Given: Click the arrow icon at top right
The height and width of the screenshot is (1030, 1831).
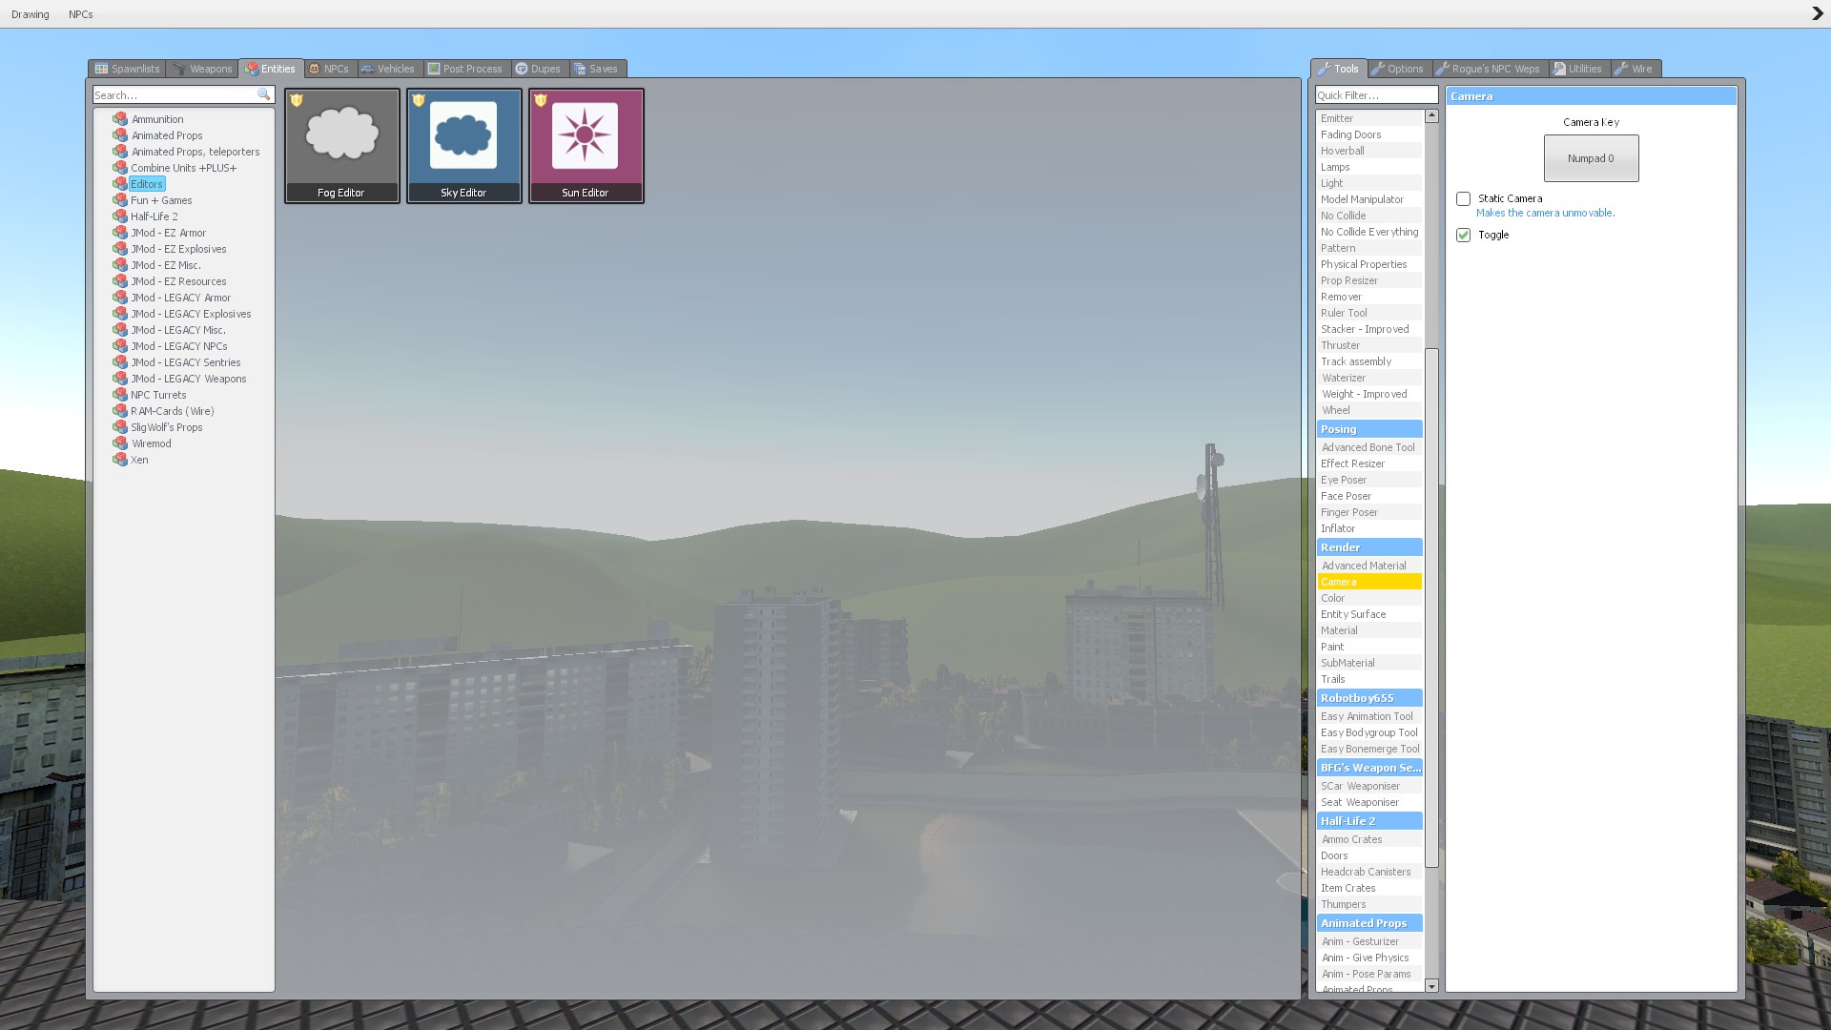Looking at the screenshot, I should pos(1817,13).
